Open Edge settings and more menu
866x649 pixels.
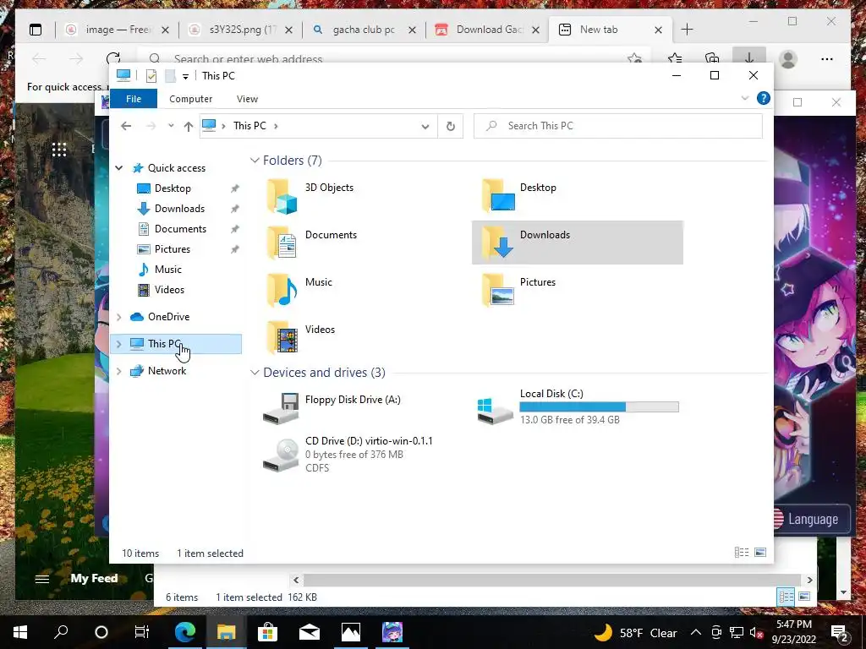pos(827,59)
